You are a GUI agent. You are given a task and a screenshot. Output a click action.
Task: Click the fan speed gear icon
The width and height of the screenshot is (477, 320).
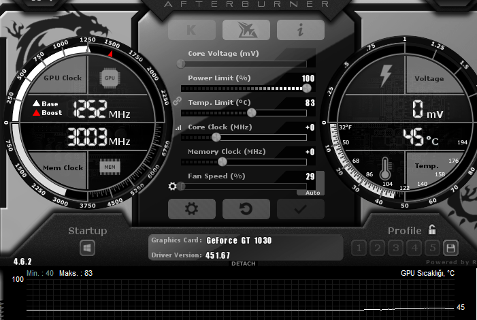point(172,186)
